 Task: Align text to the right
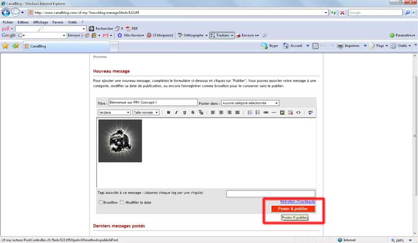pos(229,113)
